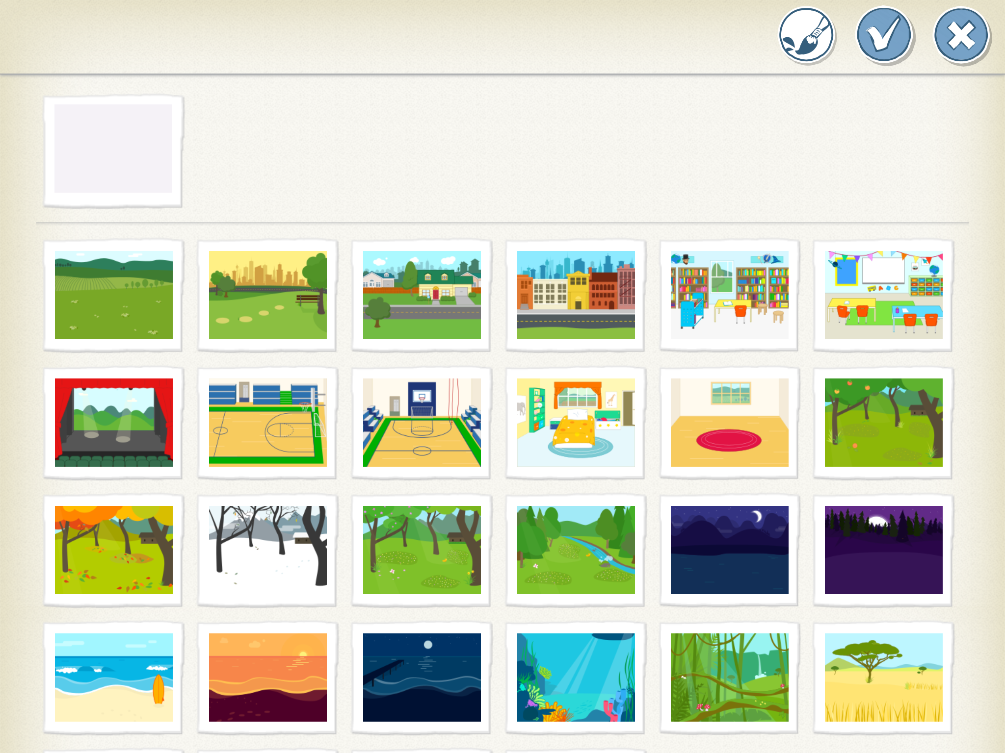This screenshot has height=753, width=1005.
Task: Choose the spring forest with blossoms
Action: (422, 550)
